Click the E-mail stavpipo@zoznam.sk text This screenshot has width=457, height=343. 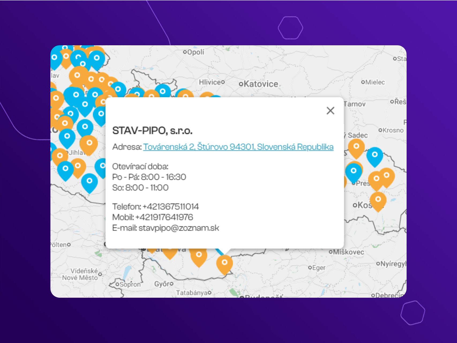(166, 228)
